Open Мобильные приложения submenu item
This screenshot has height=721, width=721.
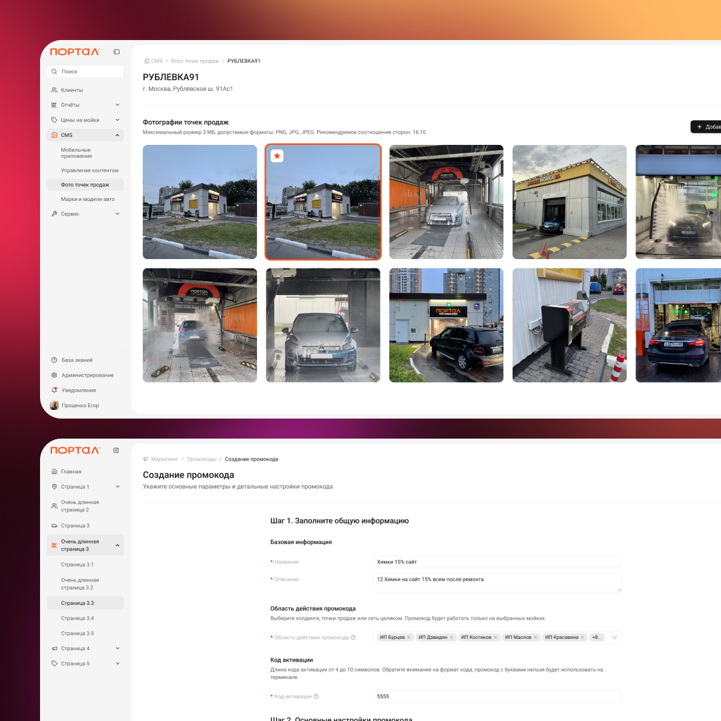point(85,153)
